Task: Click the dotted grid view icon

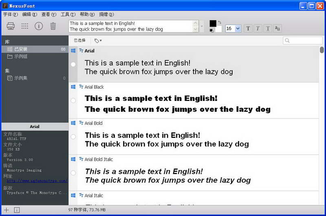Action: [x=25, y=26]
